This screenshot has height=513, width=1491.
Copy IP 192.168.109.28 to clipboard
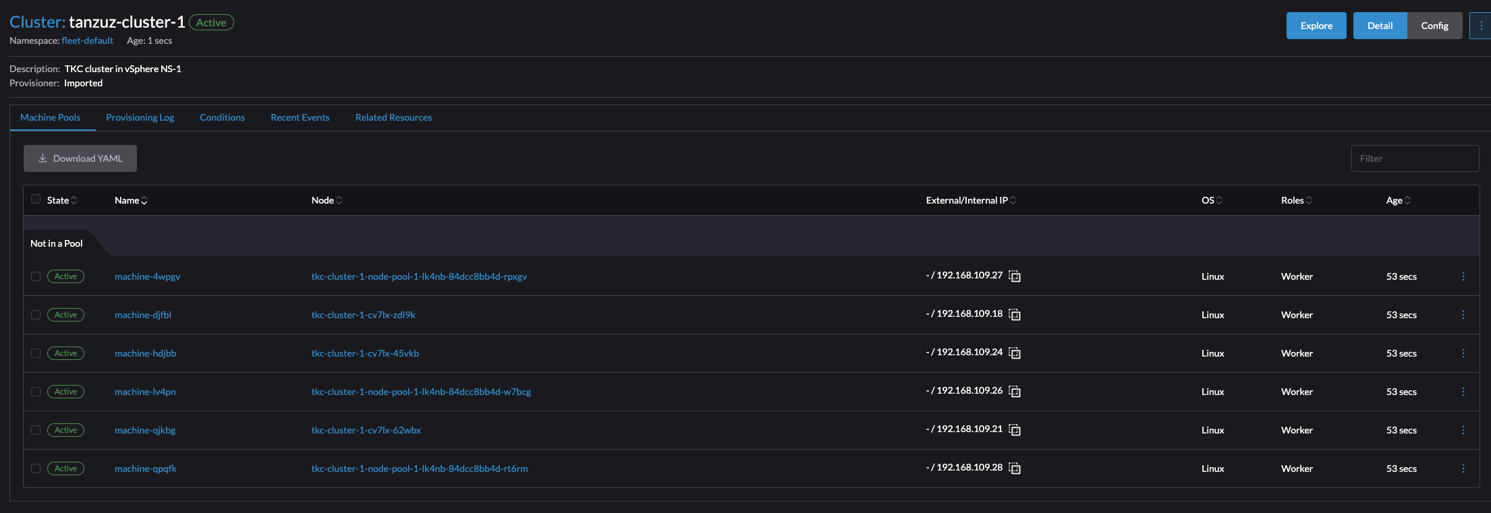1014,468
